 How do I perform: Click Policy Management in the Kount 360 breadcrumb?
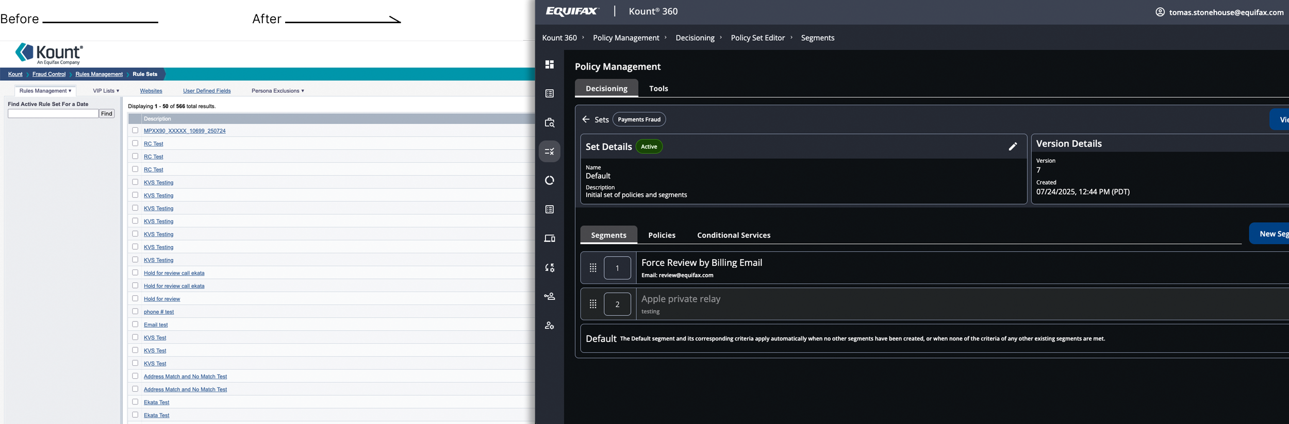pyautogui.click(x=626, y=38)
